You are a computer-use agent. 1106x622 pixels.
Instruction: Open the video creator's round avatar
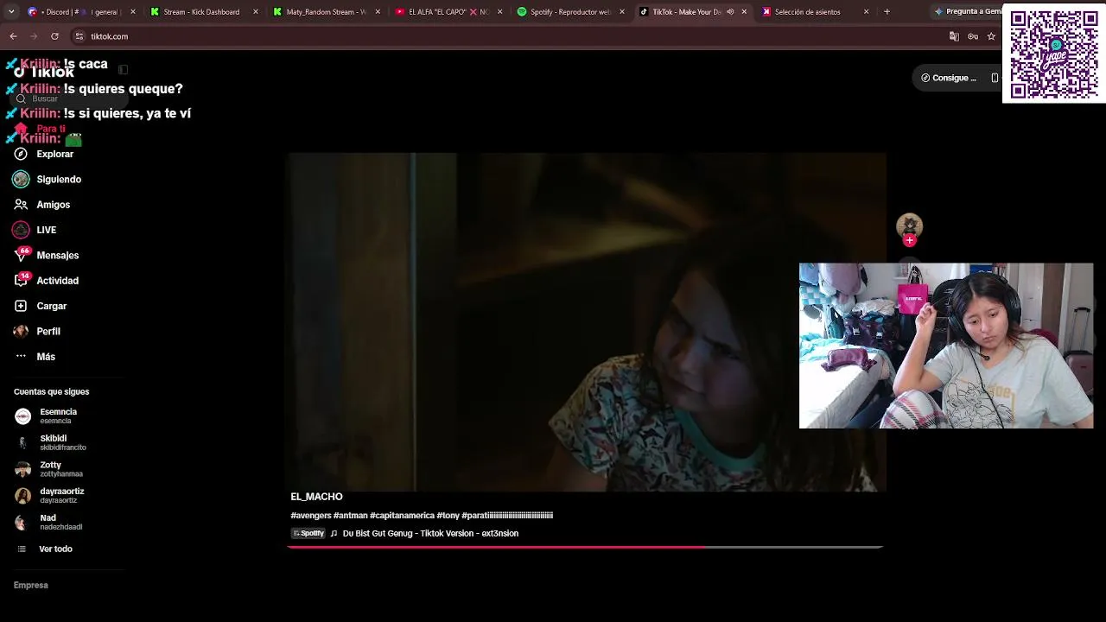click(x=909, y=225)
